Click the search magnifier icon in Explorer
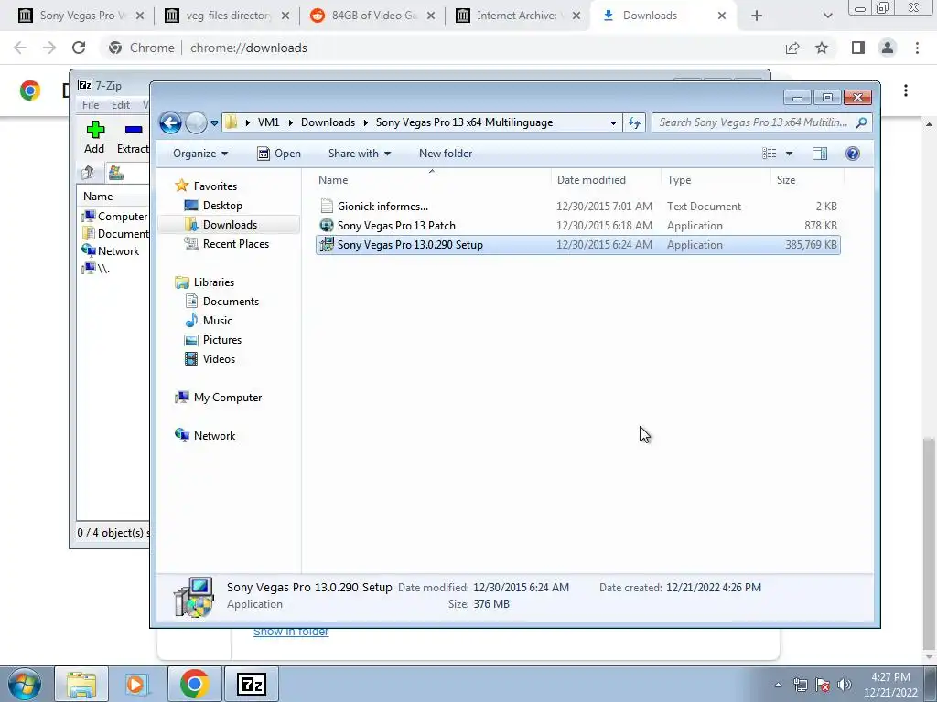Screen dimensions: 937x702 (x=862, y=122)
